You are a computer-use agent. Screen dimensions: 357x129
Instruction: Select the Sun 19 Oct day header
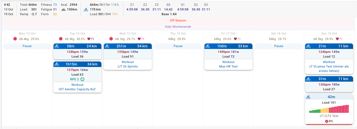coord(329,33)
